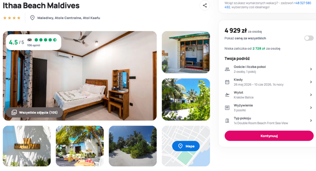Click the location pin next to Malediwy
Viewport: 316px width, 171px height.
tap(32, 18)
